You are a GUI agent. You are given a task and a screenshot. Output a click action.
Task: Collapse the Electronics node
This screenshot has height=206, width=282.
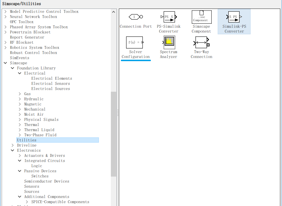(12, 150)
